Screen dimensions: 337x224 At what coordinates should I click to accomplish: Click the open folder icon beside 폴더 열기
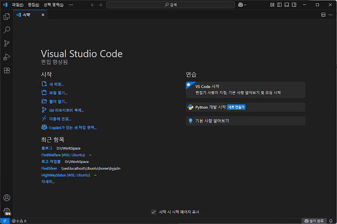tap(44, 101)
